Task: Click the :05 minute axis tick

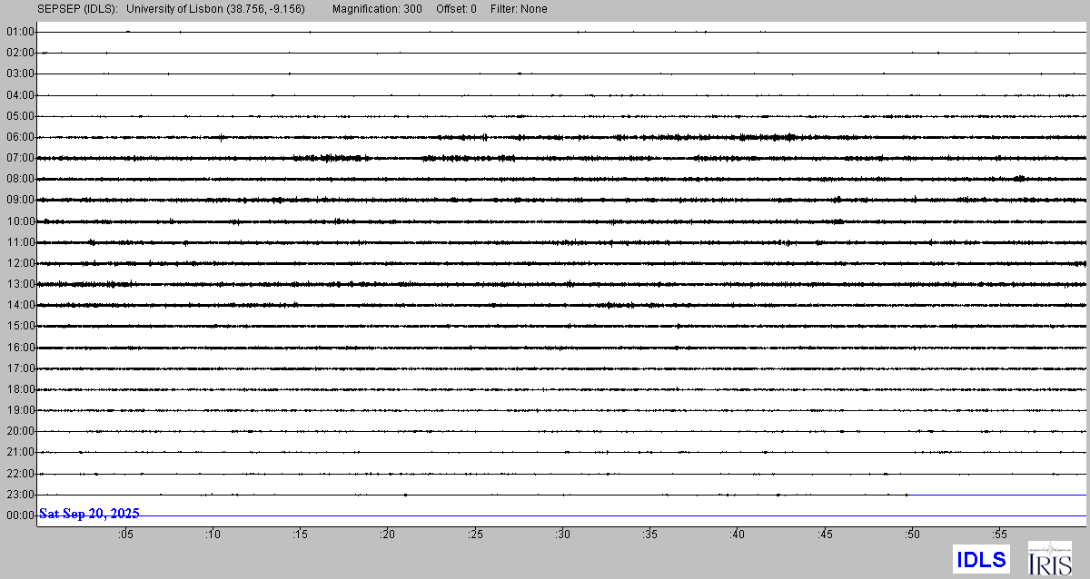Action: (124, 534)
